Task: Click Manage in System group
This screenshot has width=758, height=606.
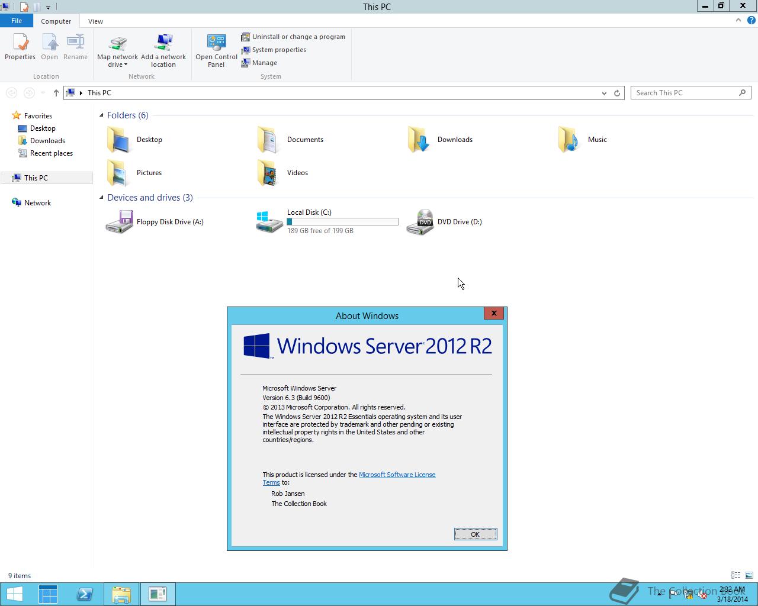Action: [259, 63]
